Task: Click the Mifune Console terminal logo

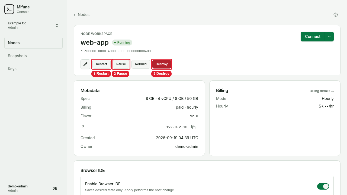Action: [x=9, y=9]
